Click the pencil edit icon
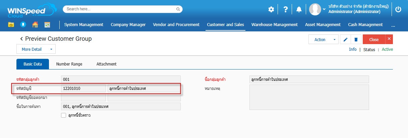 click(345, 39)
